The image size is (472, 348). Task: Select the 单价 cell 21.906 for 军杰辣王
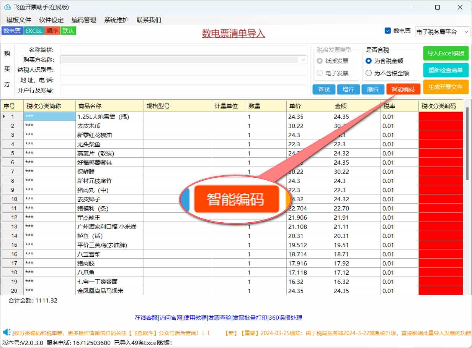[x=309, y=217]
